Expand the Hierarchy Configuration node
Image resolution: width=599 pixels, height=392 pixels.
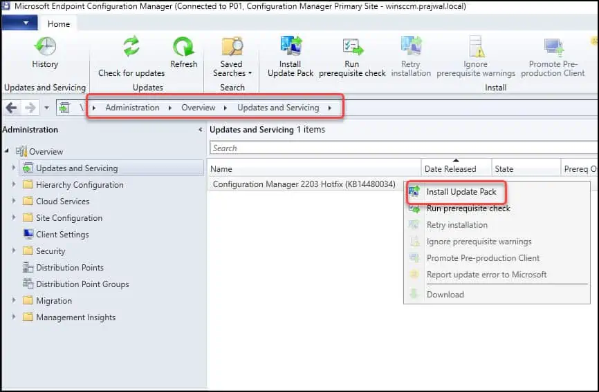[14, 184]
